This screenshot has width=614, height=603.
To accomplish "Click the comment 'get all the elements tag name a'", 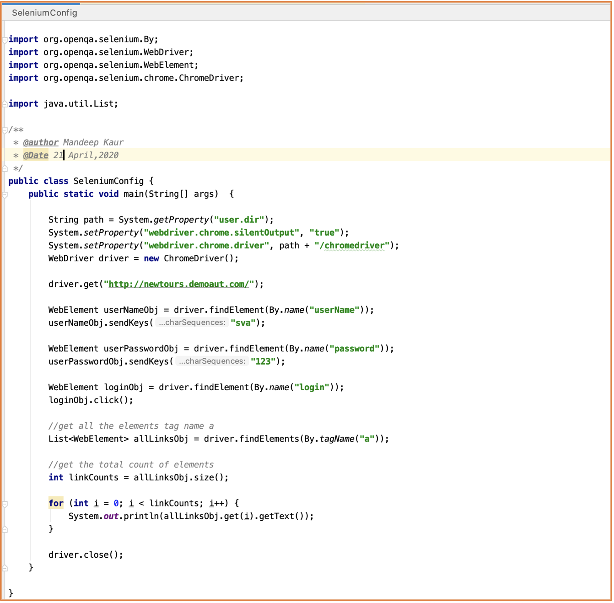I will coord(131,425).
